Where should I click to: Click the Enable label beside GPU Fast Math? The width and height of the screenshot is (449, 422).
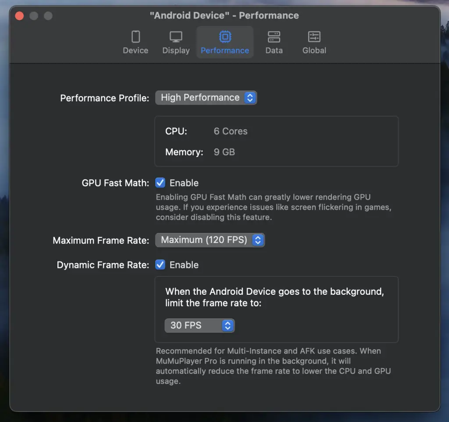184,183
